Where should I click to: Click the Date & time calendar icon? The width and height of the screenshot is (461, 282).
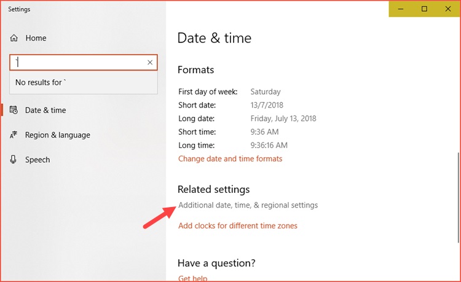(x=14, y=111)
